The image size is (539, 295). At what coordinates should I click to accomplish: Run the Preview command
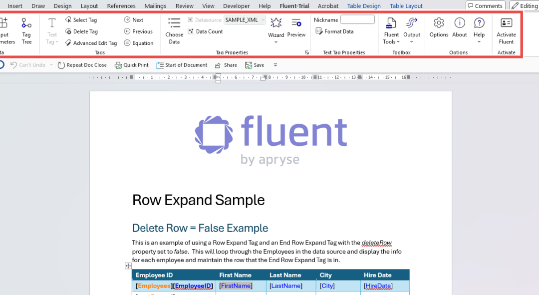[296, 27]
